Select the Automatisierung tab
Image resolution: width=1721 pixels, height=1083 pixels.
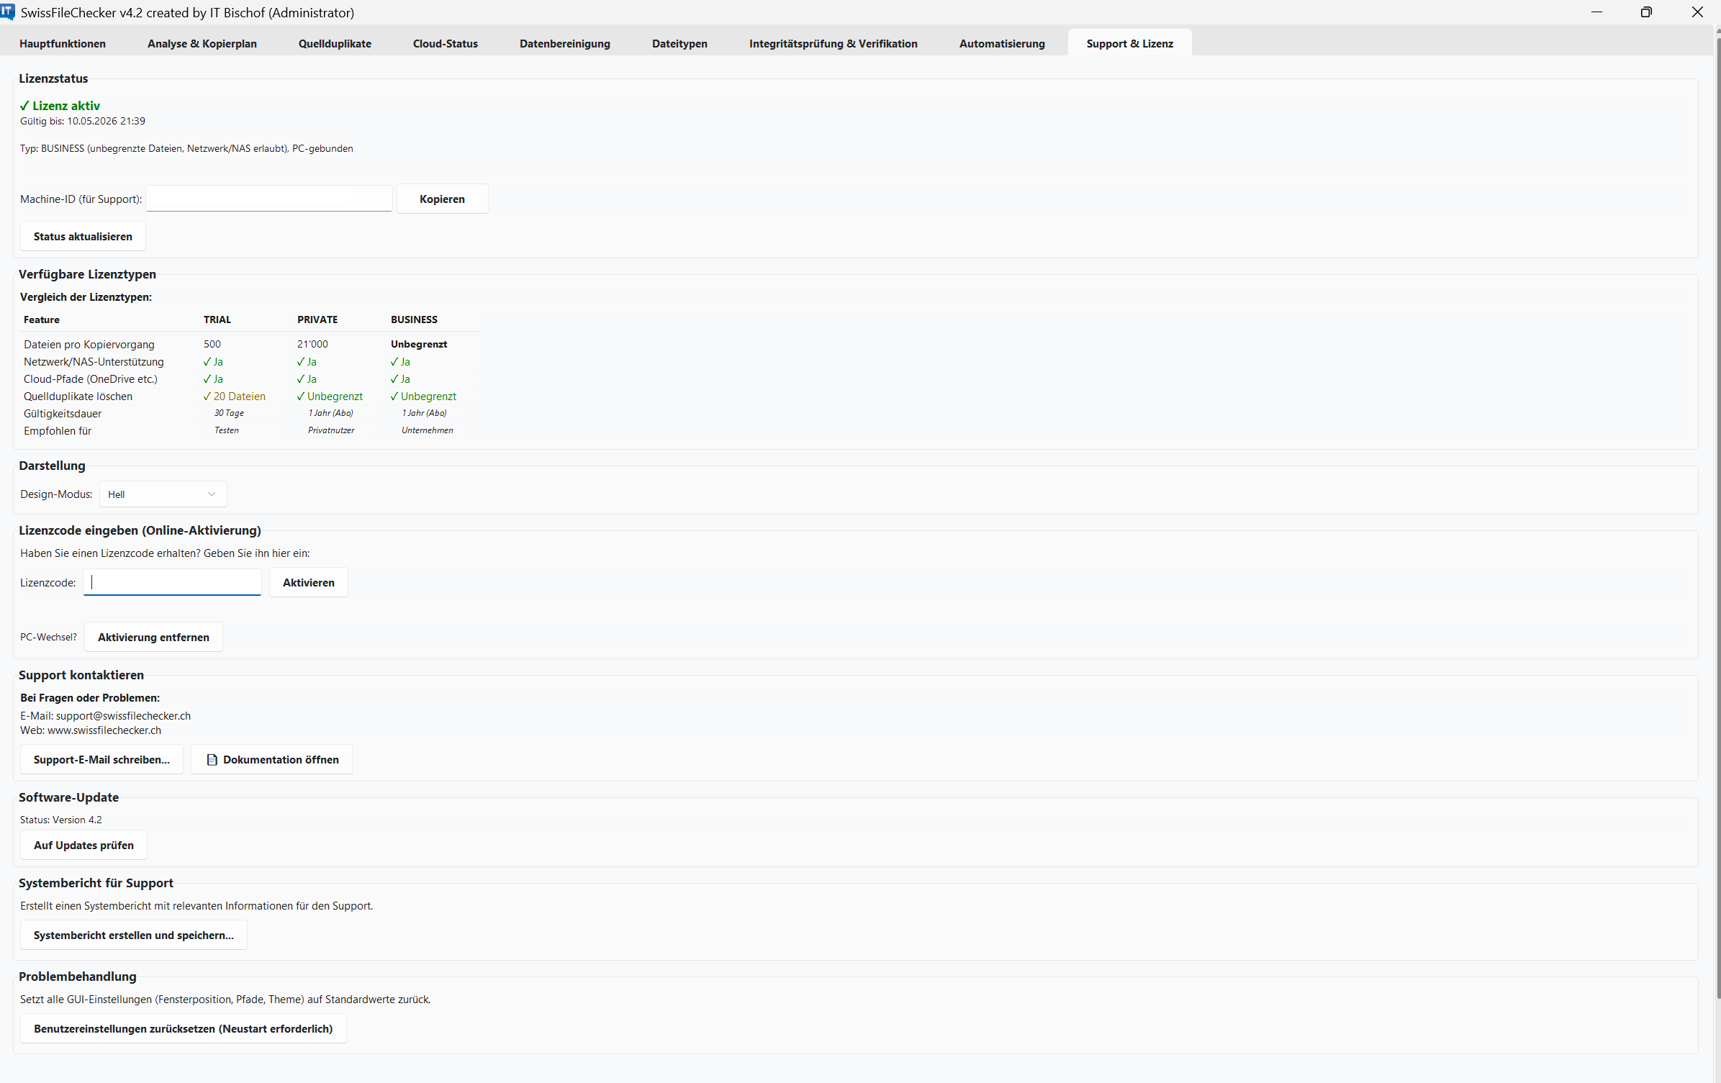pyautogui.click(x=1001, y=43)
